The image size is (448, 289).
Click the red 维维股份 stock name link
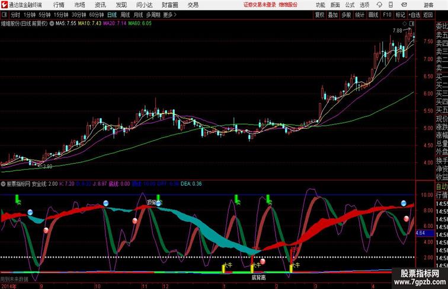[x=288, y=5]
